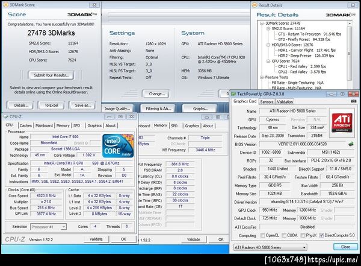Screen dimensions: 361x266
Task: Toggle the PhysX checkbox in GPU-Z
Action: coord(303,235)
